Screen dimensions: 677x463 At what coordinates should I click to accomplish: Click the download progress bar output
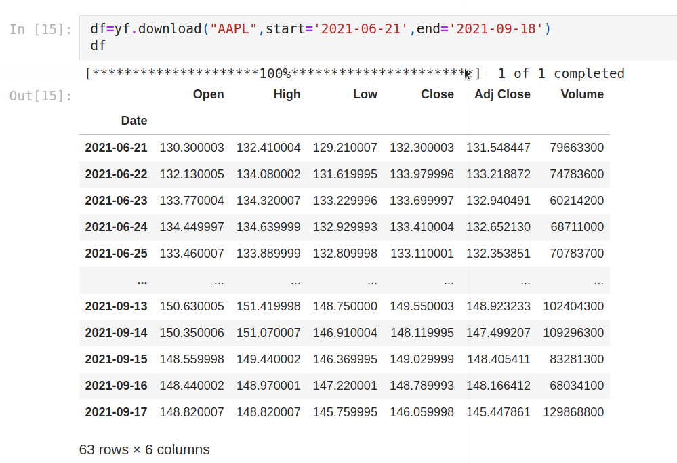point(354,73)
